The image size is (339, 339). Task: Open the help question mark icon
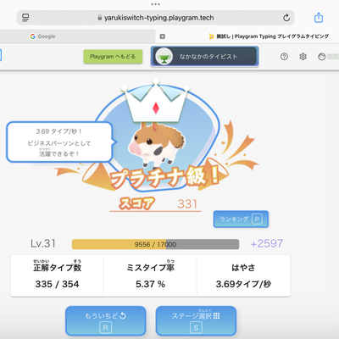(284, 57)
